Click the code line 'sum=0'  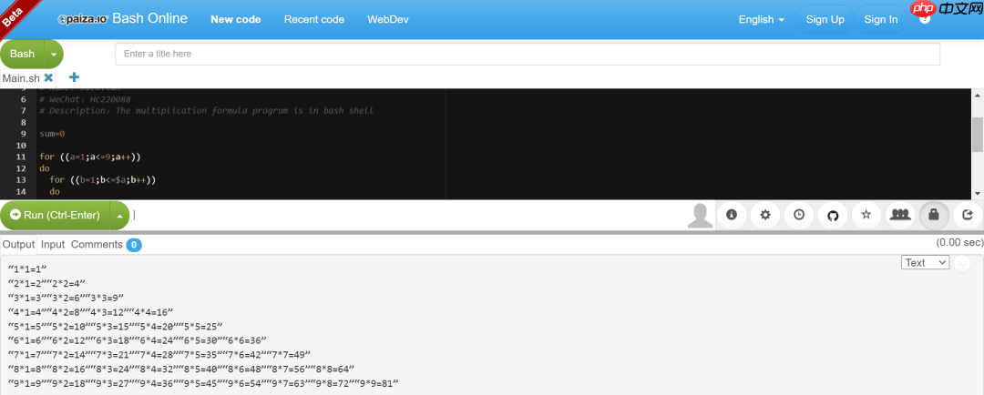click(52, 134)
